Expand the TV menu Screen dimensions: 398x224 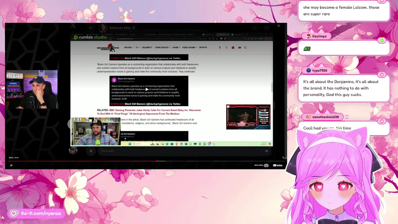coord(137,48)
